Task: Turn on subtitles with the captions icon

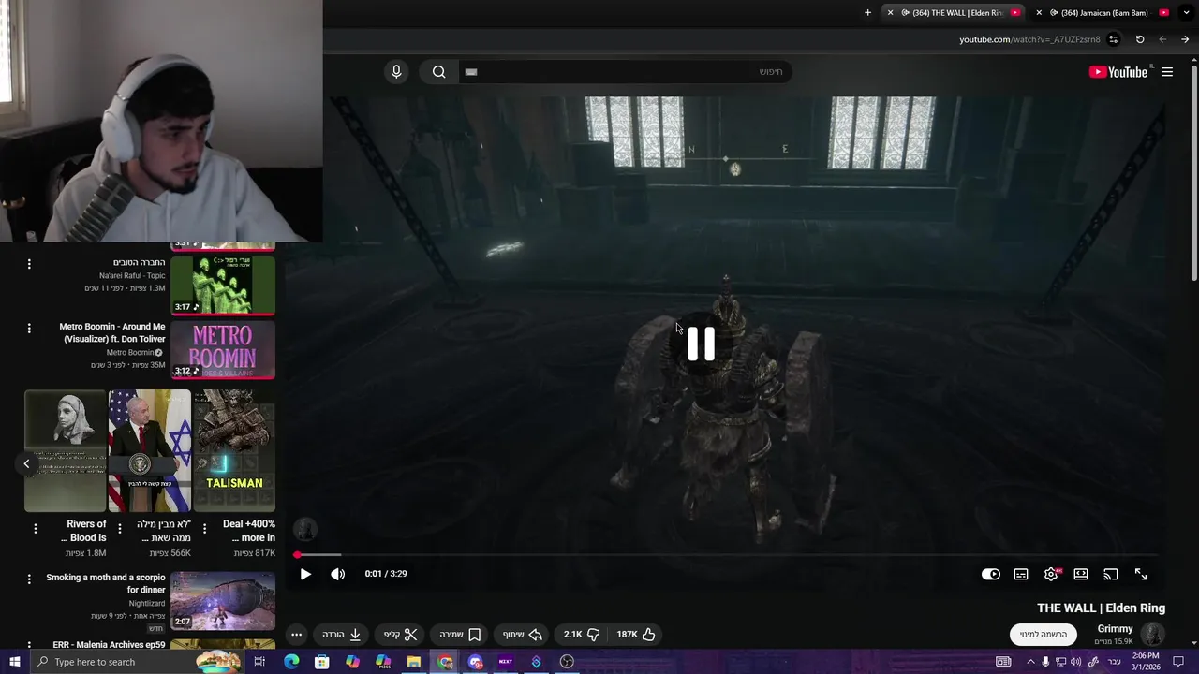Action: tap(1021, 574)
